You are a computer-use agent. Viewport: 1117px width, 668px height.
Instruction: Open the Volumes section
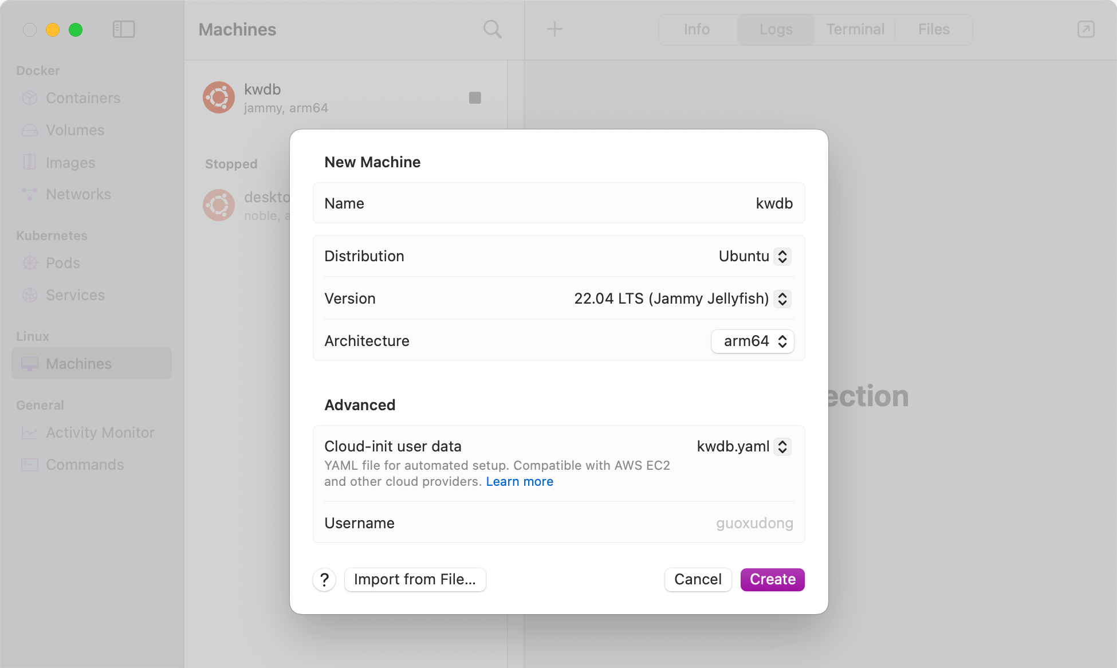point(75,129)
